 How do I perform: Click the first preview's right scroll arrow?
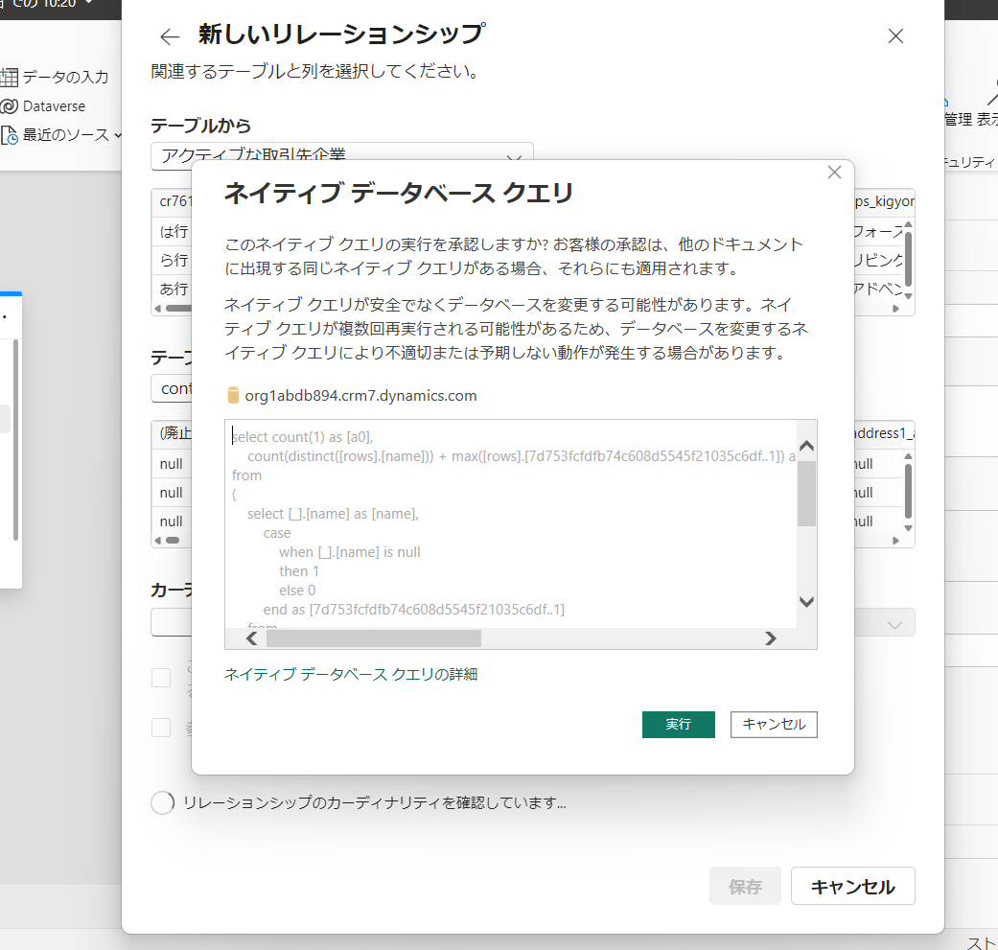tap(895, 309)
